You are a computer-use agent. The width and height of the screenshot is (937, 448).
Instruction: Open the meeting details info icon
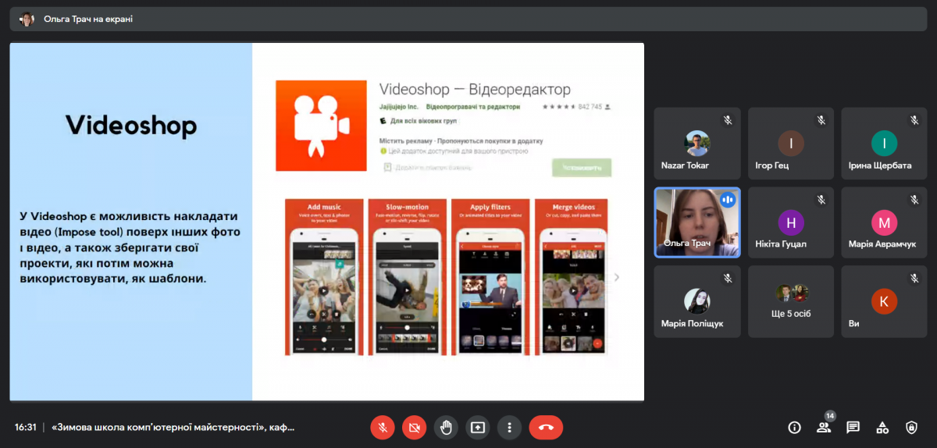(795, 427)
